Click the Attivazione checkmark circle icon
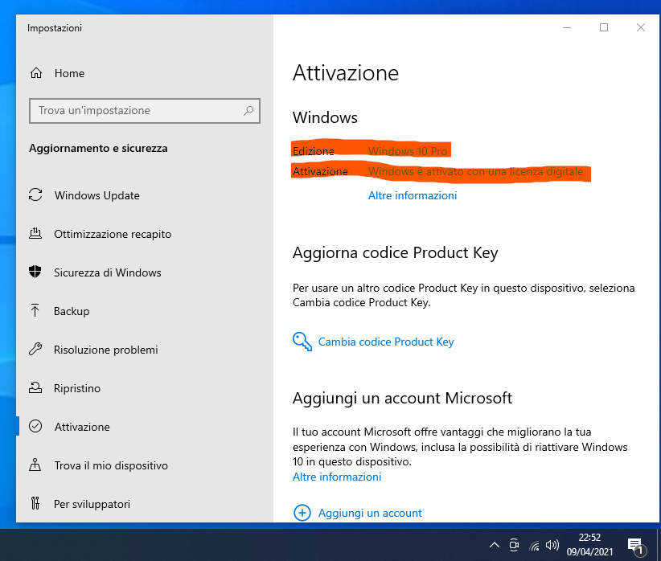The image size is (661, 561). point(35,426)
